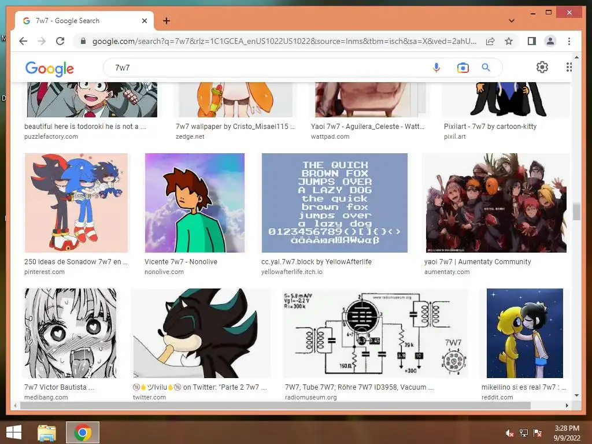The image size is (592, 444).
Task: Open the quick brown fox font image
Action: pos(335,203)
